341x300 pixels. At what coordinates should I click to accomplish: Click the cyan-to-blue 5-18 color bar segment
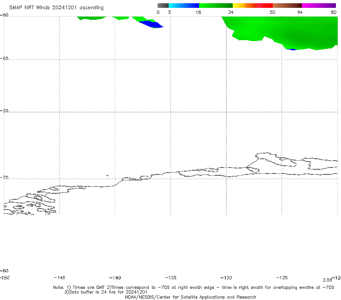pyautogui.click(x=184, y=6)
